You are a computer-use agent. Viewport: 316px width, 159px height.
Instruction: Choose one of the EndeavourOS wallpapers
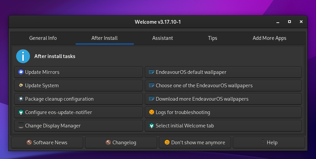click(x=223, y=86)
